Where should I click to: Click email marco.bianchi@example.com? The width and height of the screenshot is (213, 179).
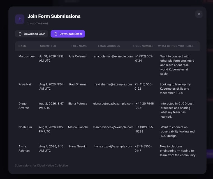(x=113, y=127)
